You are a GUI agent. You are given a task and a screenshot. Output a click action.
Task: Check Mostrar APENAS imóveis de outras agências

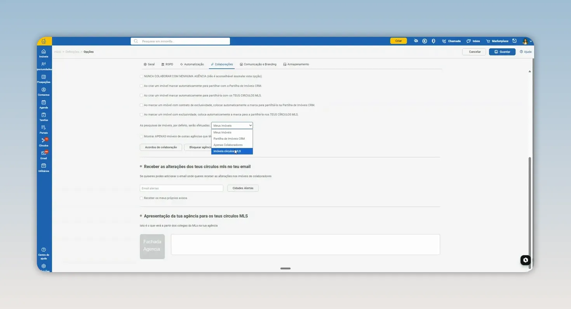click(x=141, y=137)
